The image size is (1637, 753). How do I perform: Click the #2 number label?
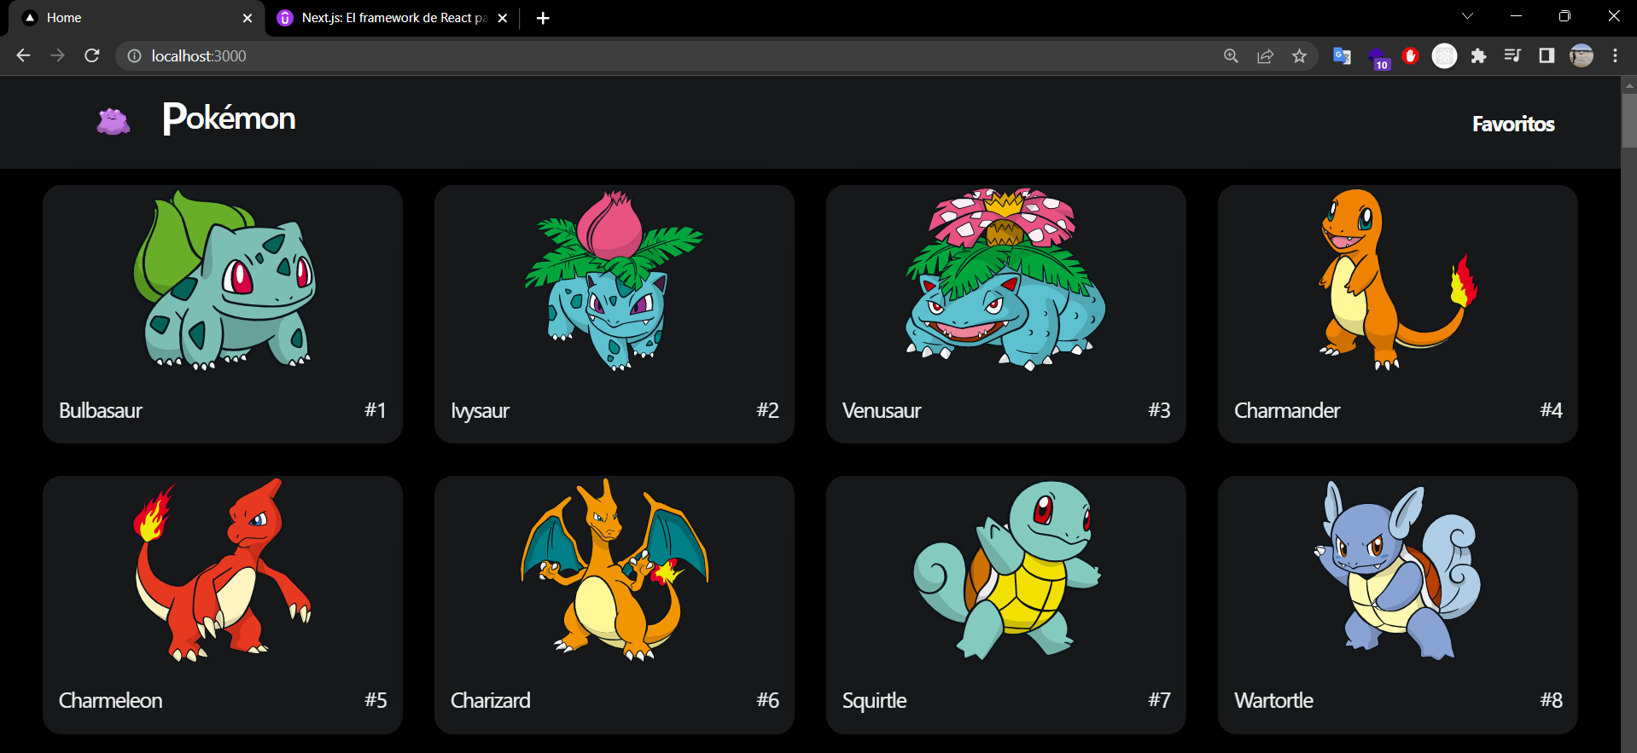click(x=767, y=410)
